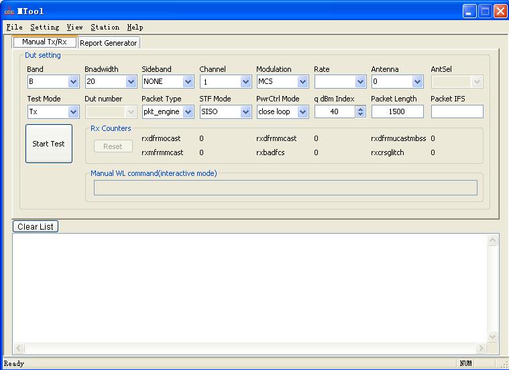
Task: Expand the Channel dropdown showing 1
Action: coord(245,82)
